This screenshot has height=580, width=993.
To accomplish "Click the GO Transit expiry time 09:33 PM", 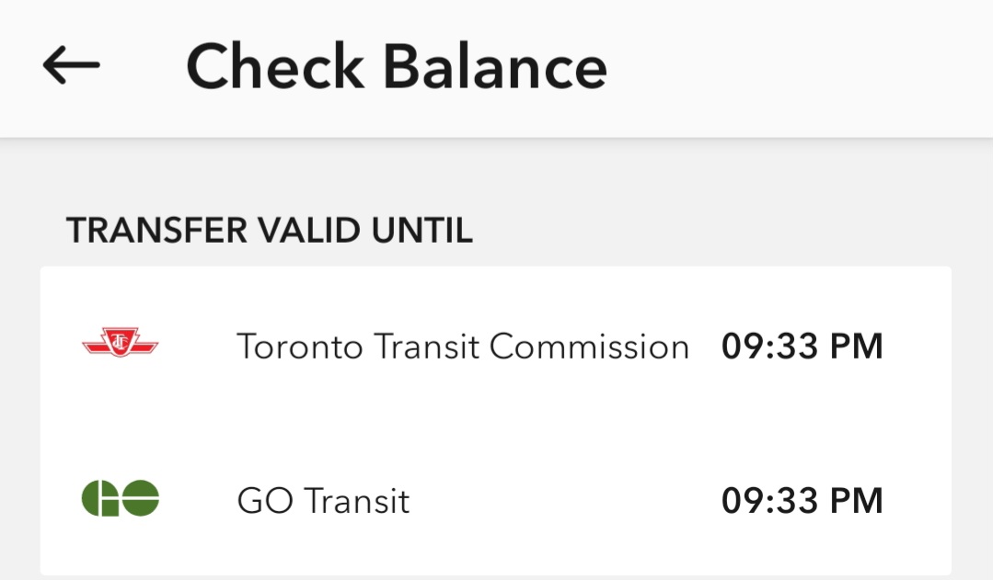I will click(802, 501).
